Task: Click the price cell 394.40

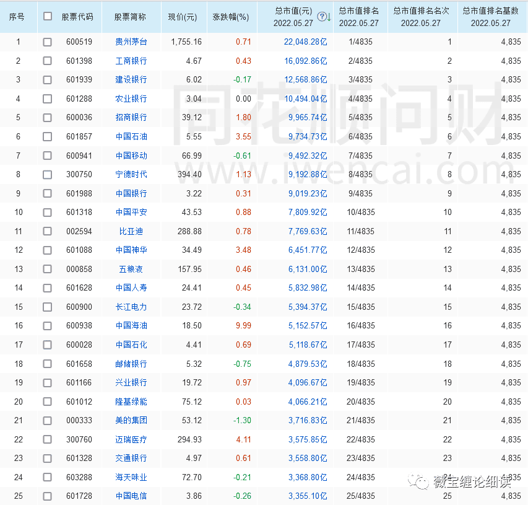Action: (190, 174)
